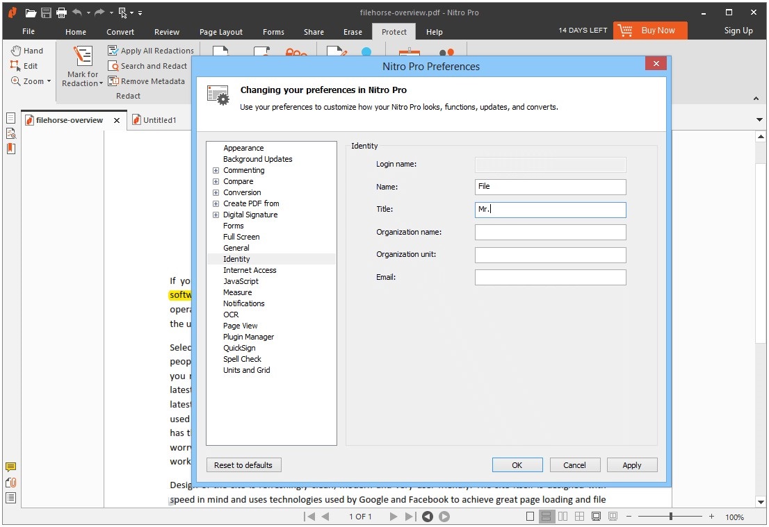Click Mark for Redaction icon
The height and width of the screenshot is (527, 769).
[x=82, y=56]
